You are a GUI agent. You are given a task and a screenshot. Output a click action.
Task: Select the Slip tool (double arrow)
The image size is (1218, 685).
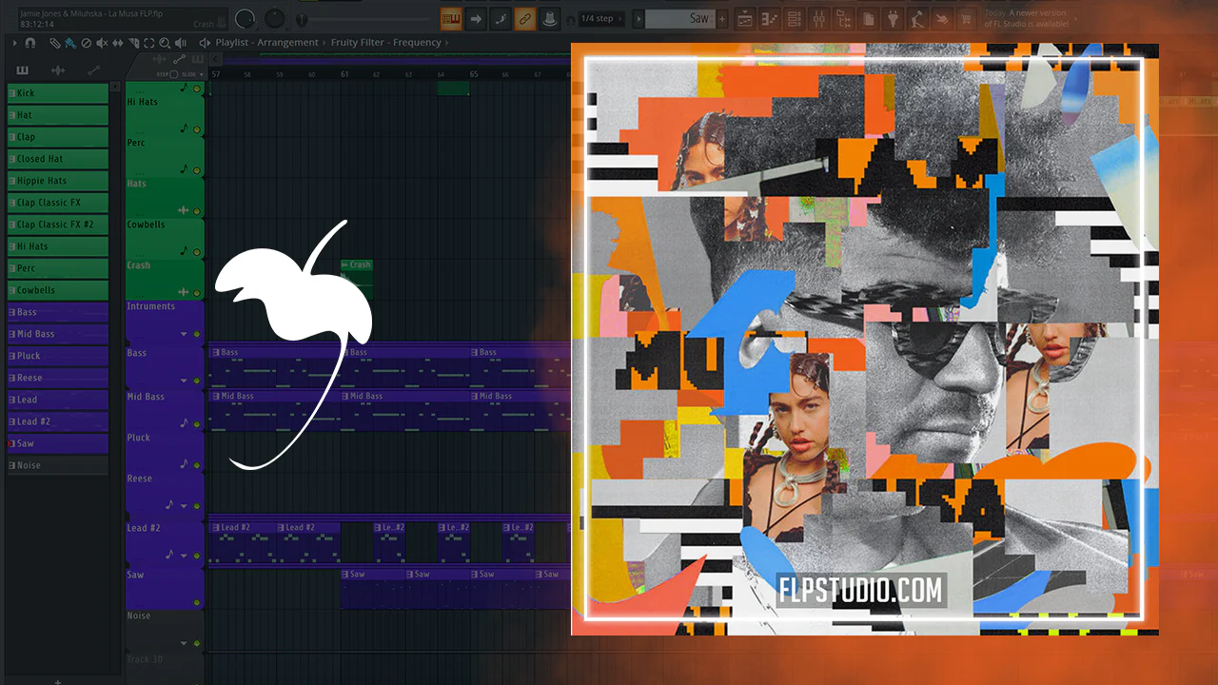point(118,43)
